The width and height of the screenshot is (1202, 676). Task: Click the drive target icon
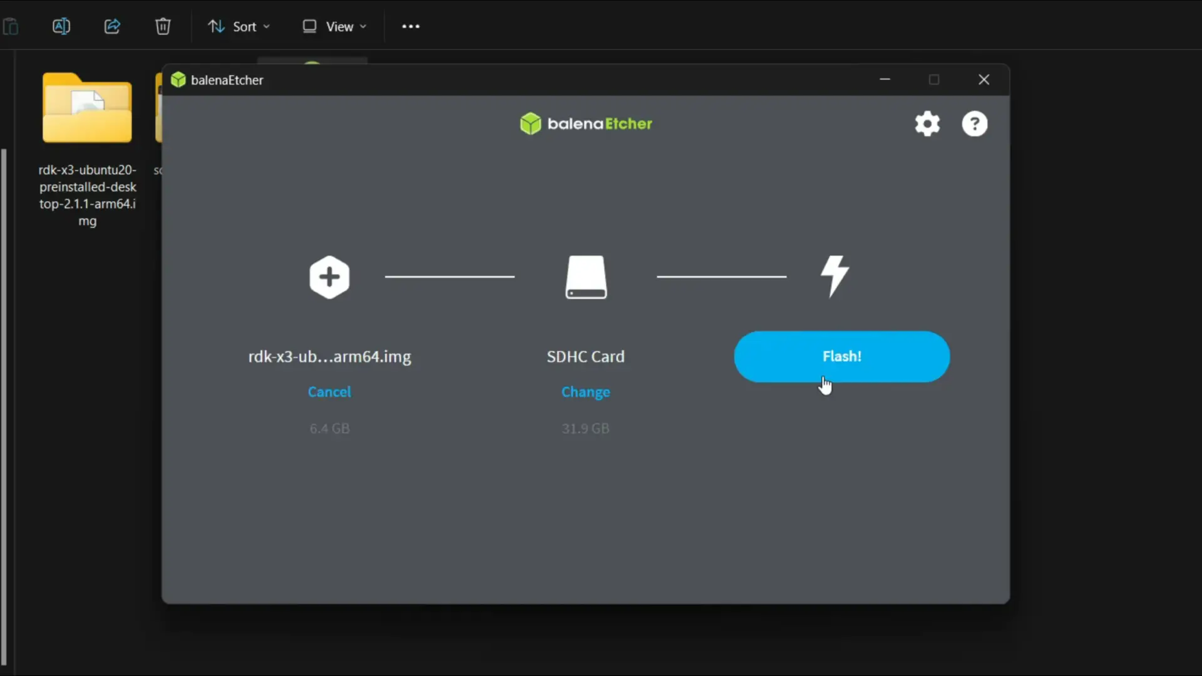[586, 277]
